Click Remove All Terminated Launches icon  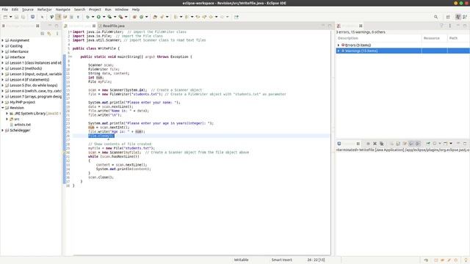coord(382,144)
